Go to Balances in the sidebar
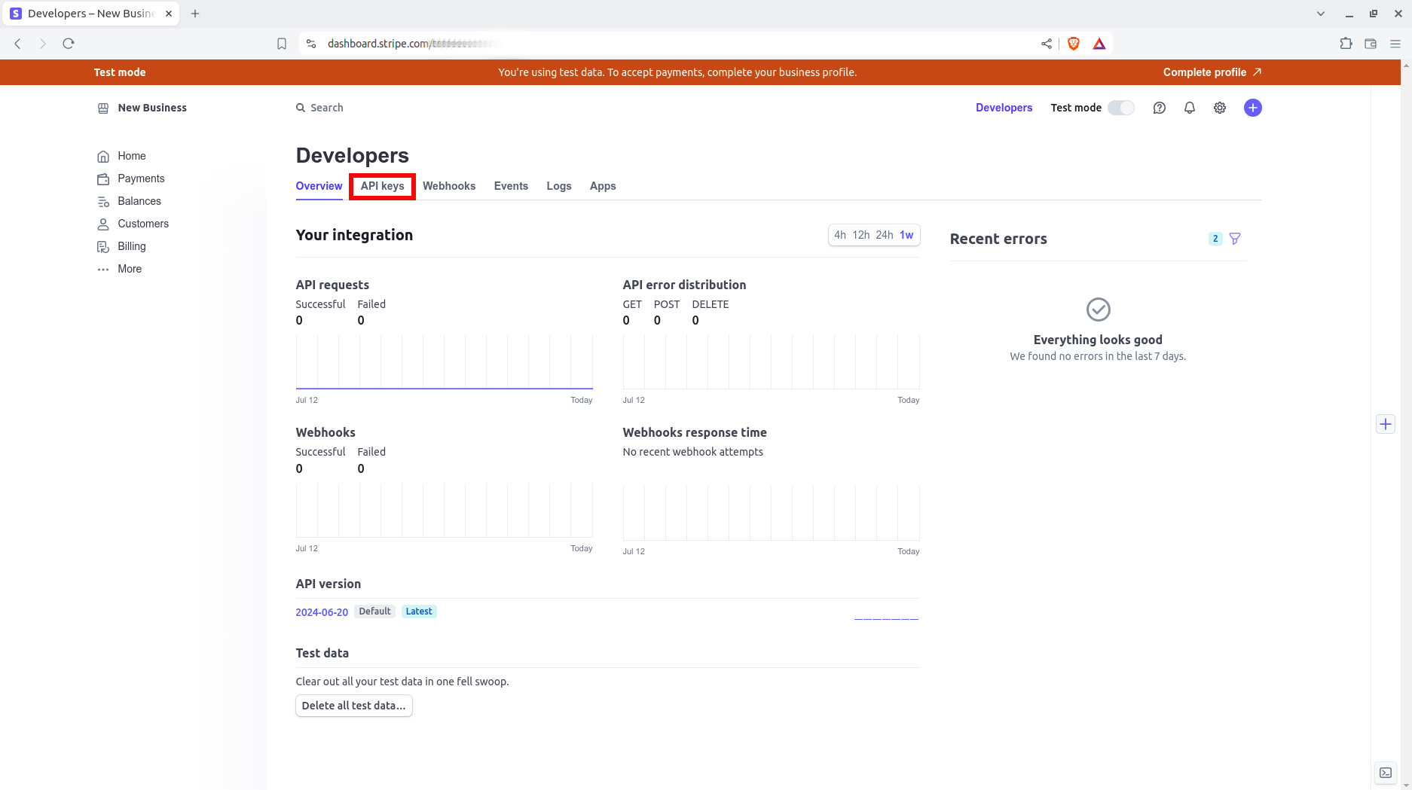The image size is (1412, 790). pos(129,201)
